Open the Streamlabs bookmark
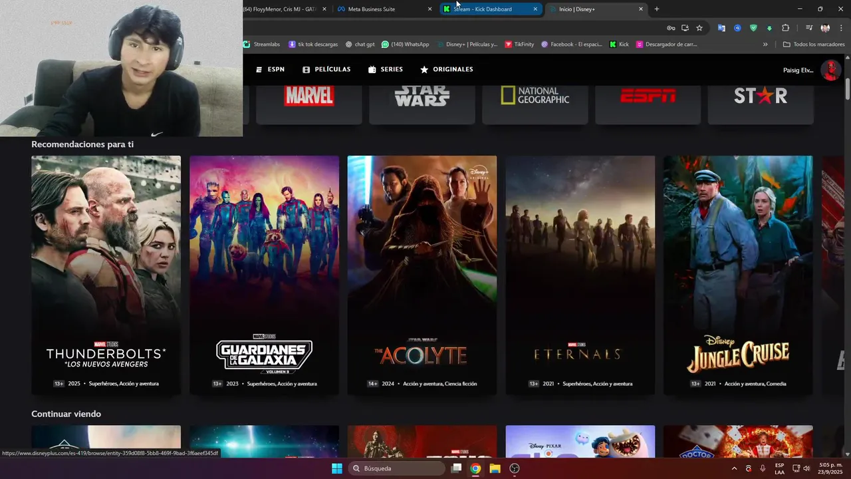This screenshot has height=479, width=851. (x=261, y=45)
